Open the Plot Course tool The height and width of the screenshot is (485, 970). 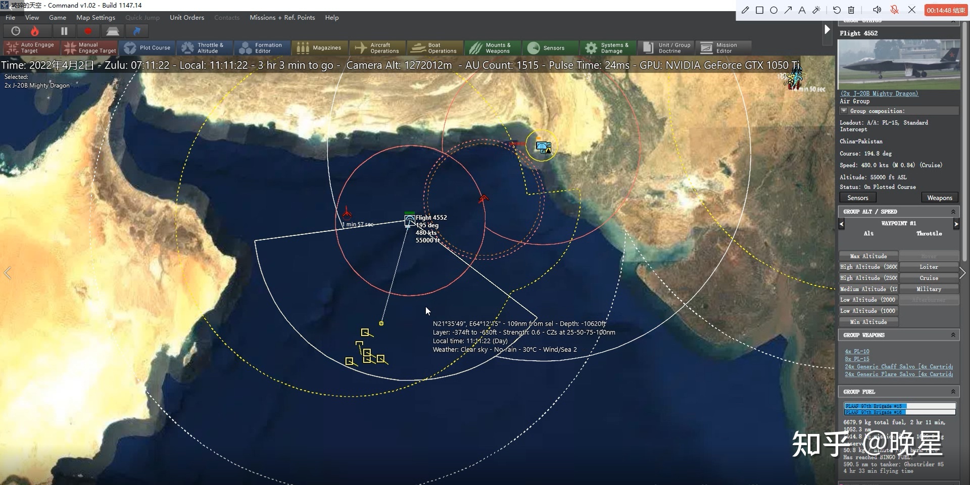148,48
